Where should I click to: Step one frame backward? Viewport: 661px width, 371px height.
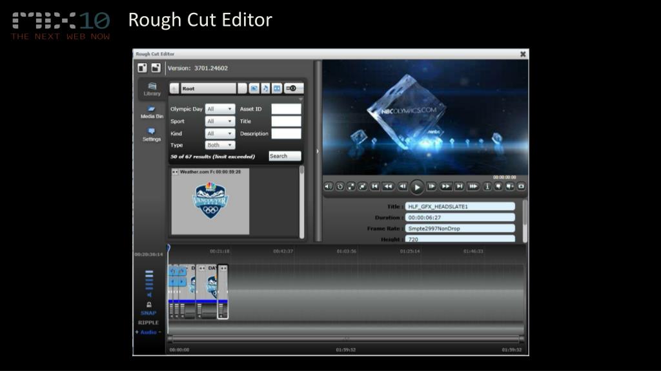click(x=403, y=186)
